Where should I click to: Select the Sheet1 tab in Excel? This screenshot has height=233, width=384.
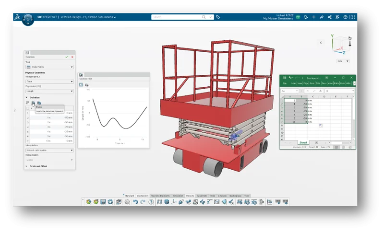[x=303, y=142]
